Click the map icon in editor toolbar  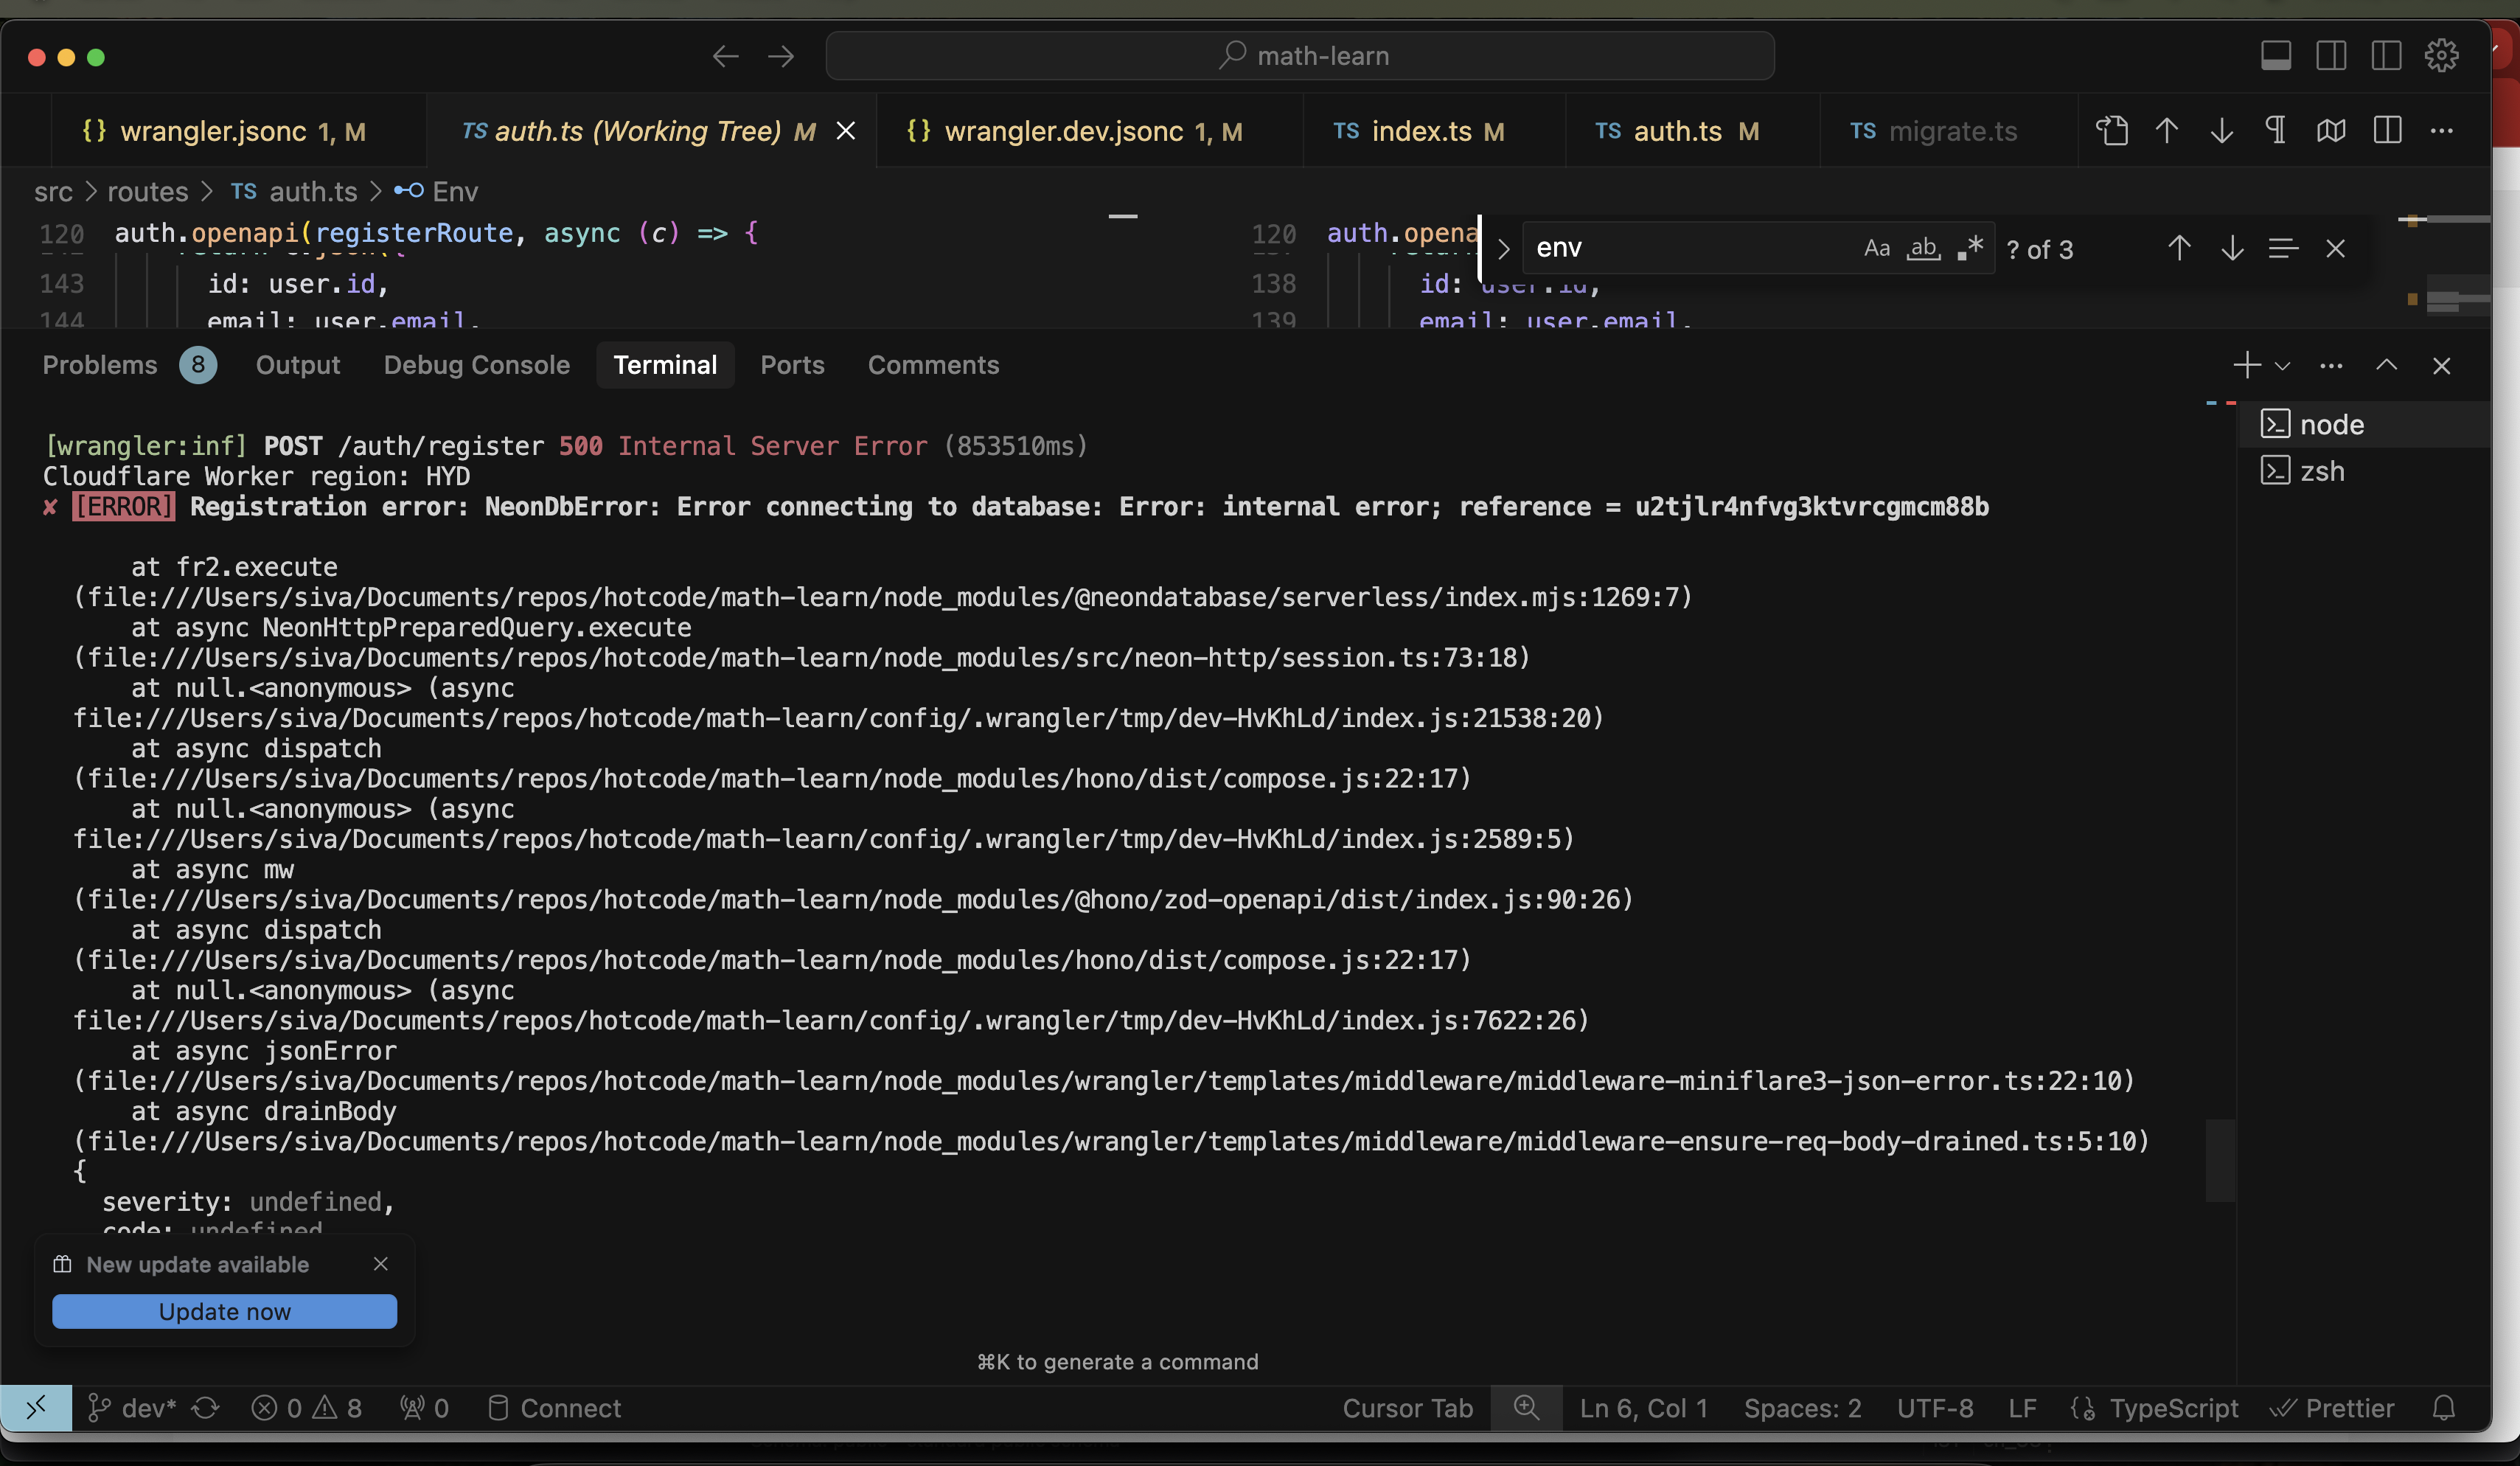(2331, 131)
